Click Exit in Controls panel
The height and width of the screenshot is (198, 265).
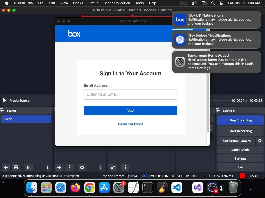240,167
